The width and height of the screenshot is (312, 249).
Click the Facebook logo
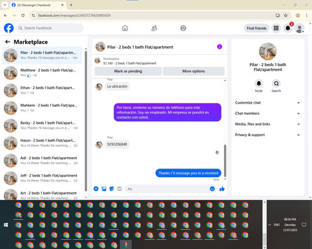9,28
